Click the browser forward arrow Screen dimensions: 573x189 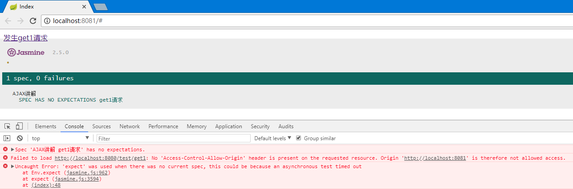point(20,21)
